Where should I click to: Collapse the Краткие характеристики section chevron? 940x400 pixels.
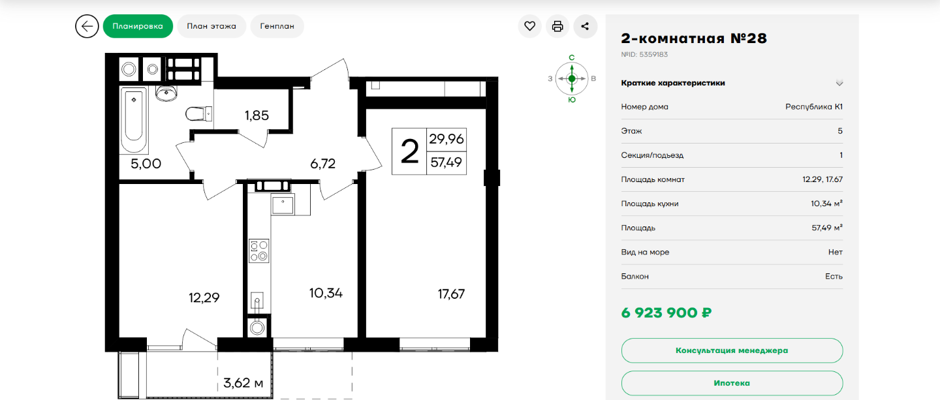839,83
